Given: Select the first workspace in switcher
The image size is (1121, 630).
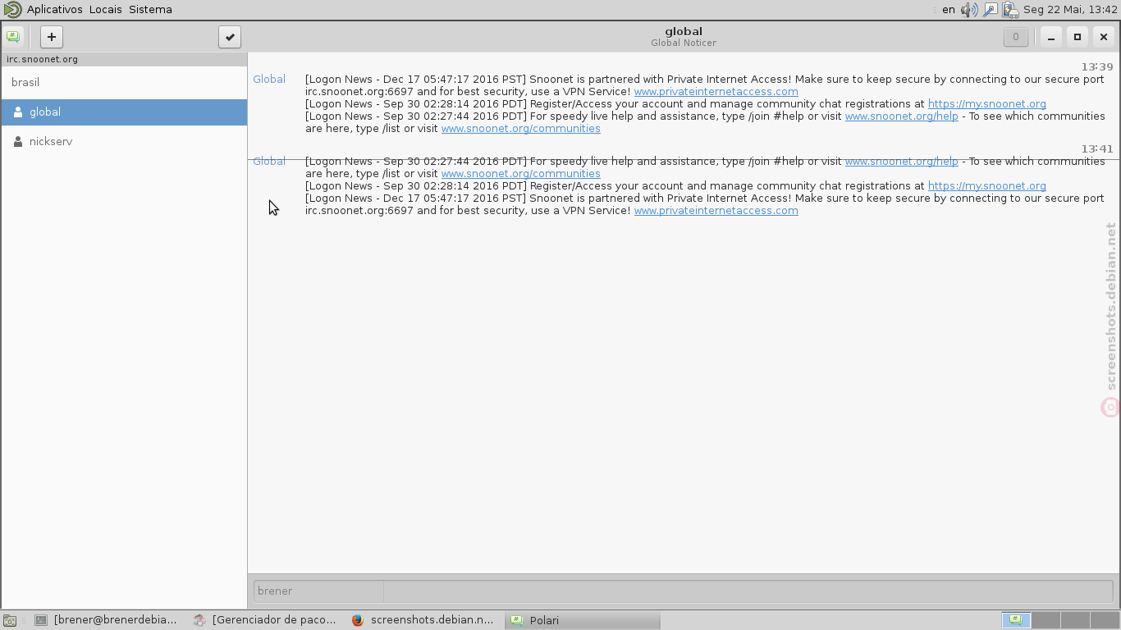Looking at the screenshot, I should point(1016,620).
